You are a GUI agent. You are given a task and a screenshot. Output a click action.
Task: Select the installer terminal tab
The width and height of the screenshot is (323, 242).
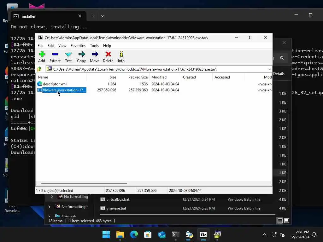pos(48,16)
